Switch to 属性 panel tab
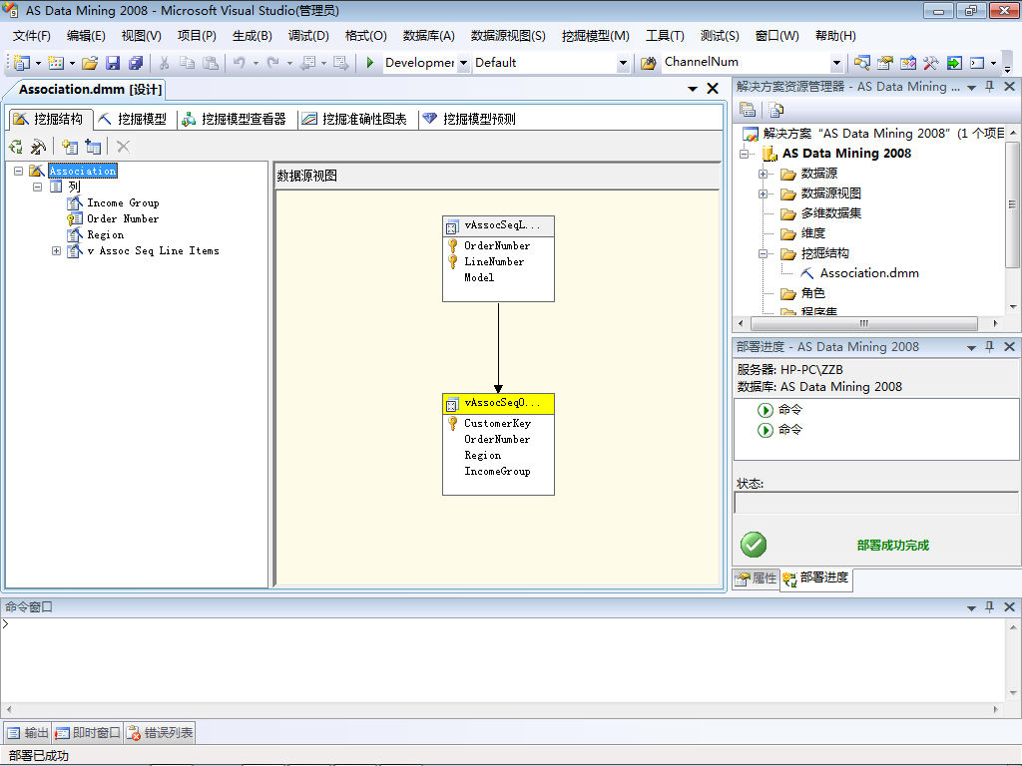Image resolution: width=1022 pixels, height=766 pixels. [x=757, y=578]
